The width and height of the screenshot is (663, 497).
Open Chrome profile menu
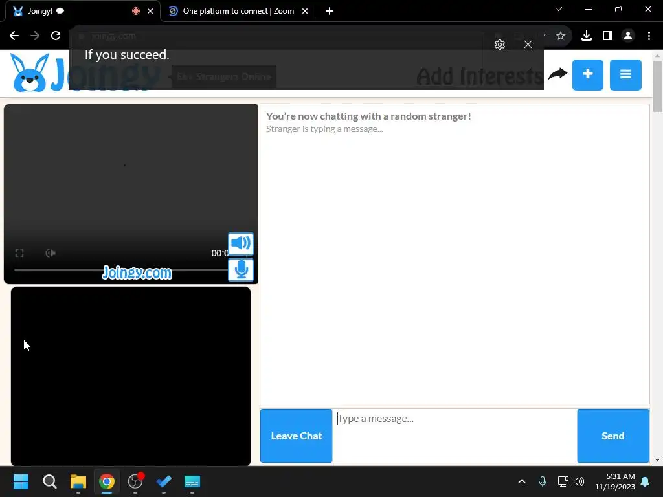628,36
